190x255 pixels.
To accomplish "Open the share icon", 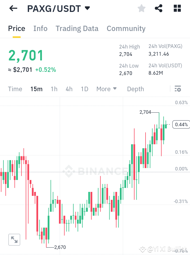I will (159, 8).
